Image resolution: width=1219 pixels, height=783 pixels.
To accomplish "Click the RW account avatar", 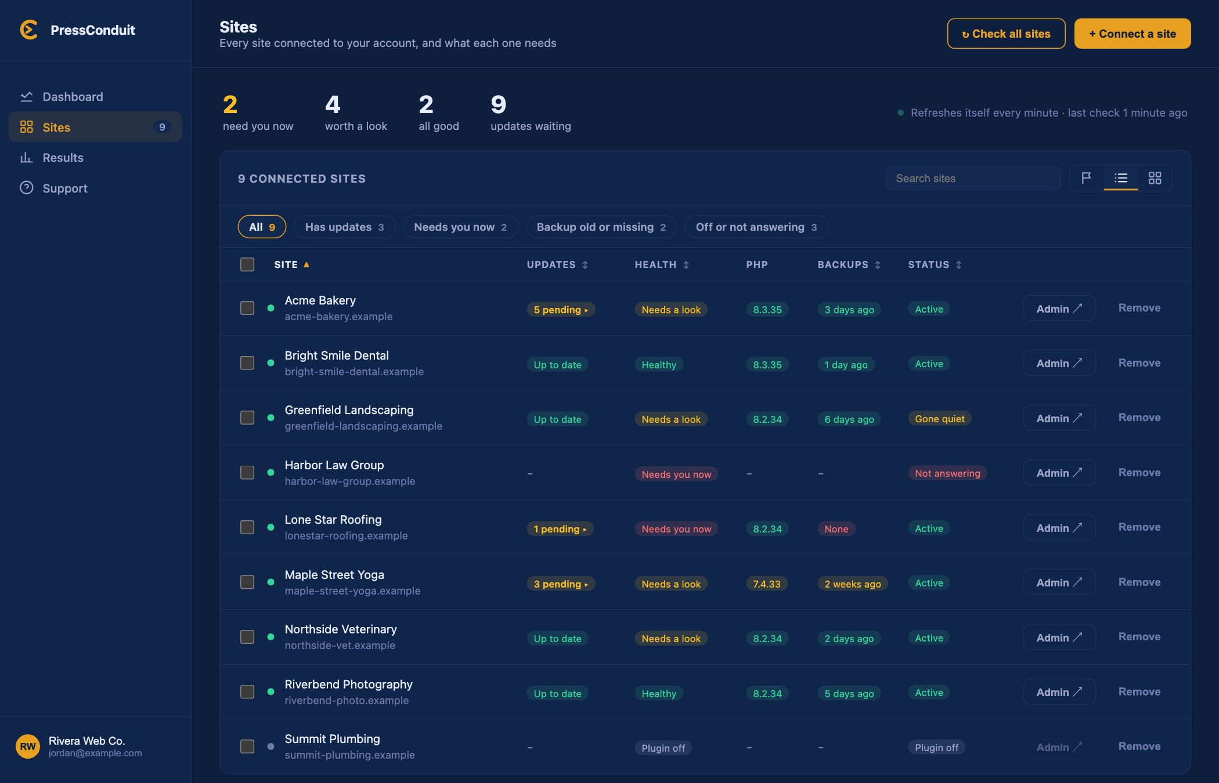I will (28, 746).
